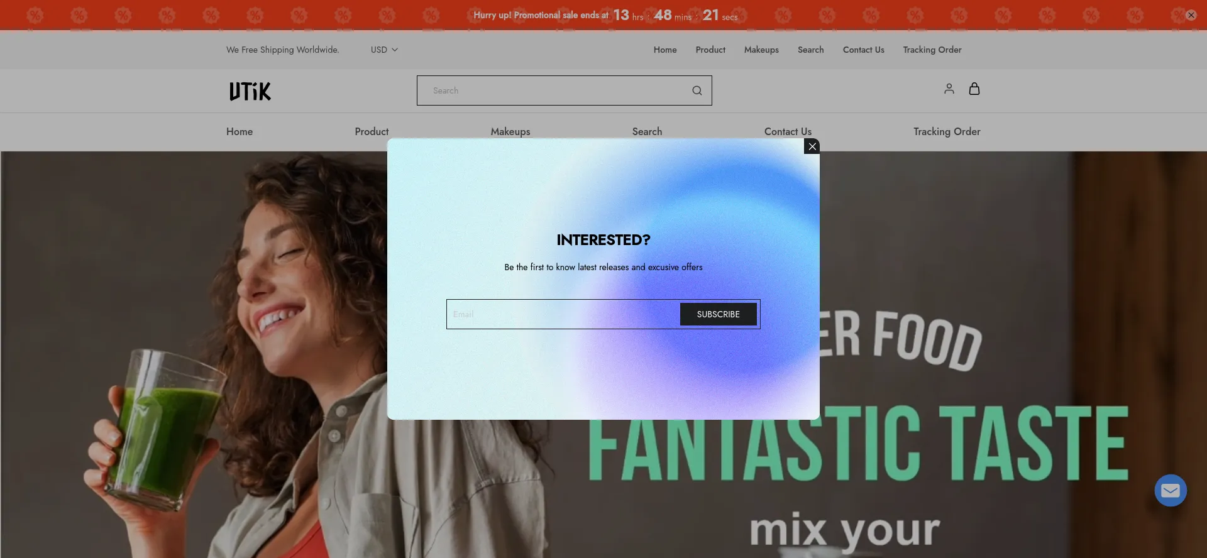This screenshot has width=1207, height=558.
Task: Close the newsletter popup with the X
Action: (812, 146)
